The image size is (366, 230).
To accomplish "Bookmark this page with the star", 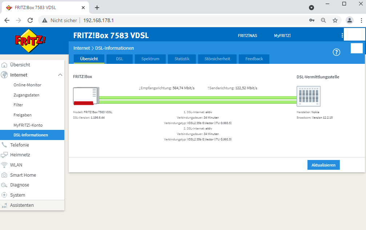I will 335,20.
